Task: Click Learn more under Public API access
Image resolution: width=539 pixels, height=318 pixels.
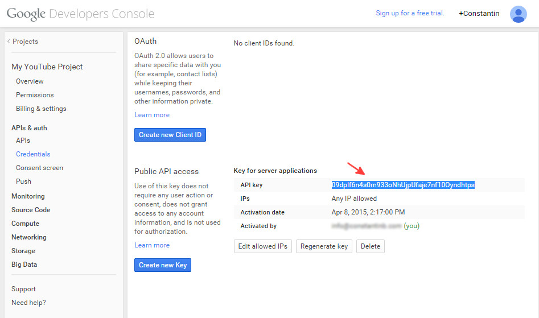Action: (152, 245)
